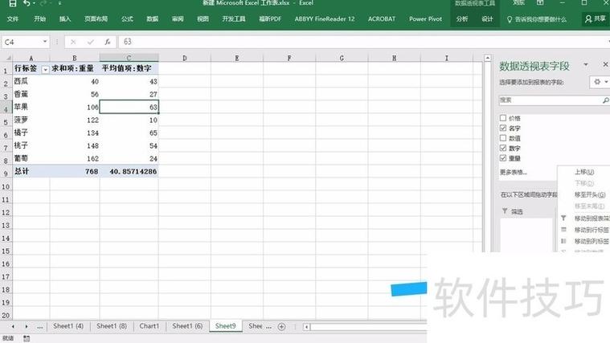The width and height of the screenshot is (610, 343).
Task: Uncheck the 重量 field checkbox
Action: [503, 158]
